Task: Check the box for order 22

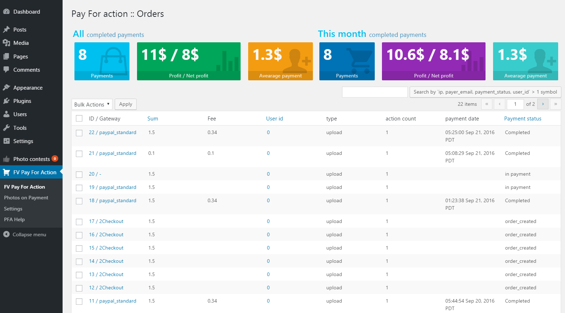Action: (x=79, y=133)
